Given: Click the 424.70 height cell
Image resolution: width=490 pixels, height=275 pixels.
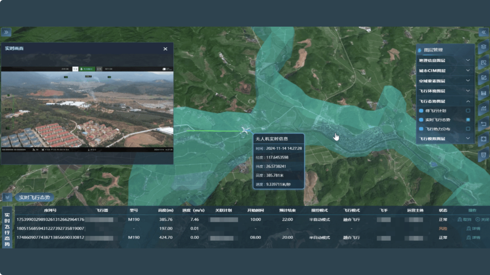Looking at the screenshot, I should tap(165, 238).
